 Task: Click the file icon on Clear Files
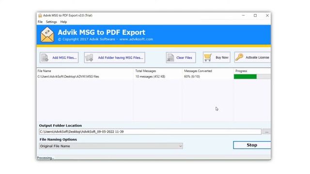coord(170,58)
